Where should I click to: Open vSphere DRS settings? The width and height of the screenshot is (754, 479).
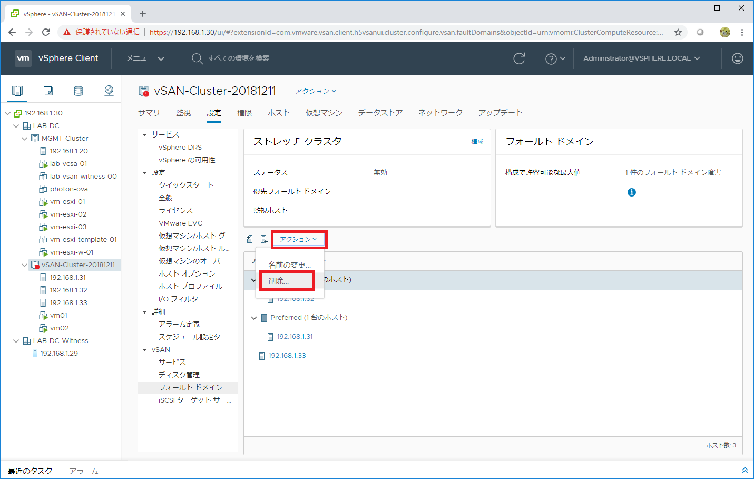pyautogui.click(x=180, y=148)
